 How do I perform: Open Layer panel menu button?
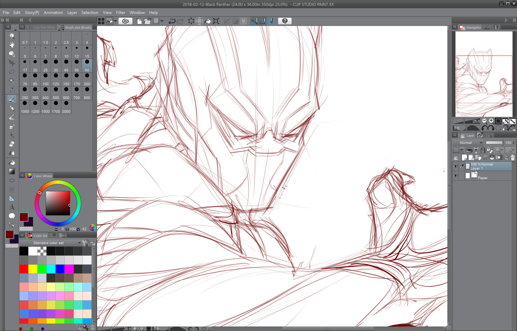[455, 135]
